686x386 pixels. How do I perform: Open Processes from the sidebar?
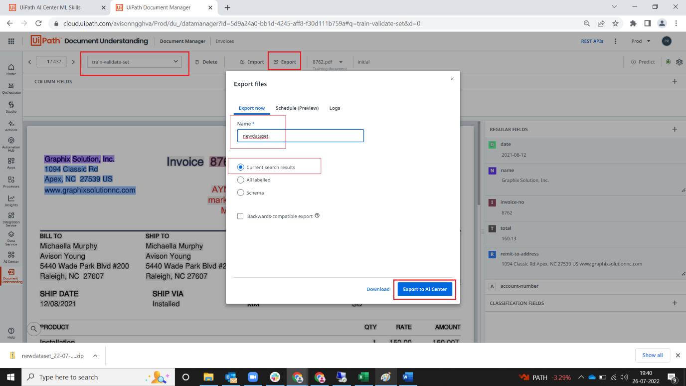point(11,182)
